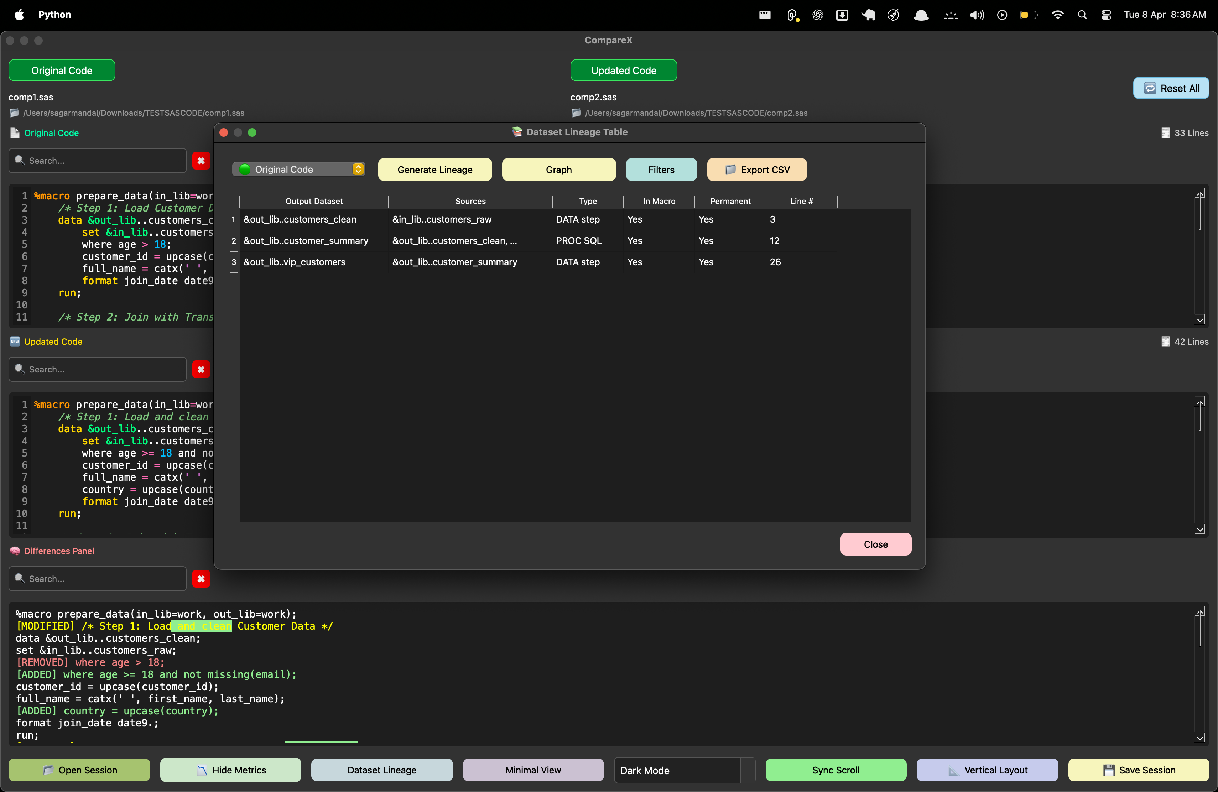Select &out_lib..vip_customers lineage row
Image resolution: width=1218 pixels, height=792 pixels.
(x=294, y=262)
